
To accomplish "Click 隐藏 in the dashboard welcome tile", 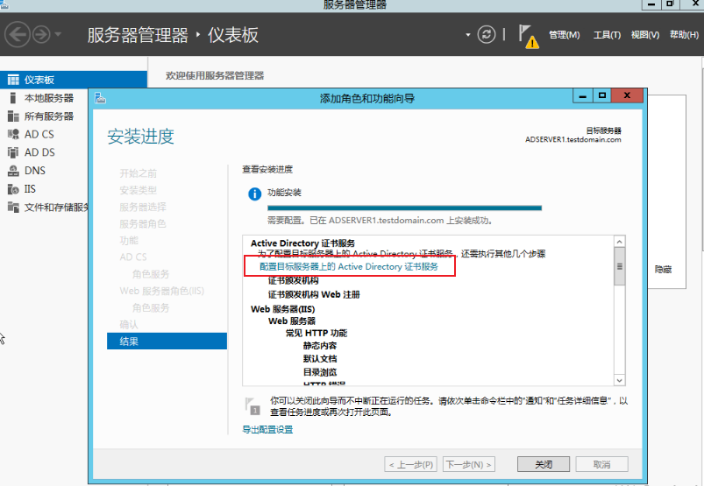I will pos(663,270).
